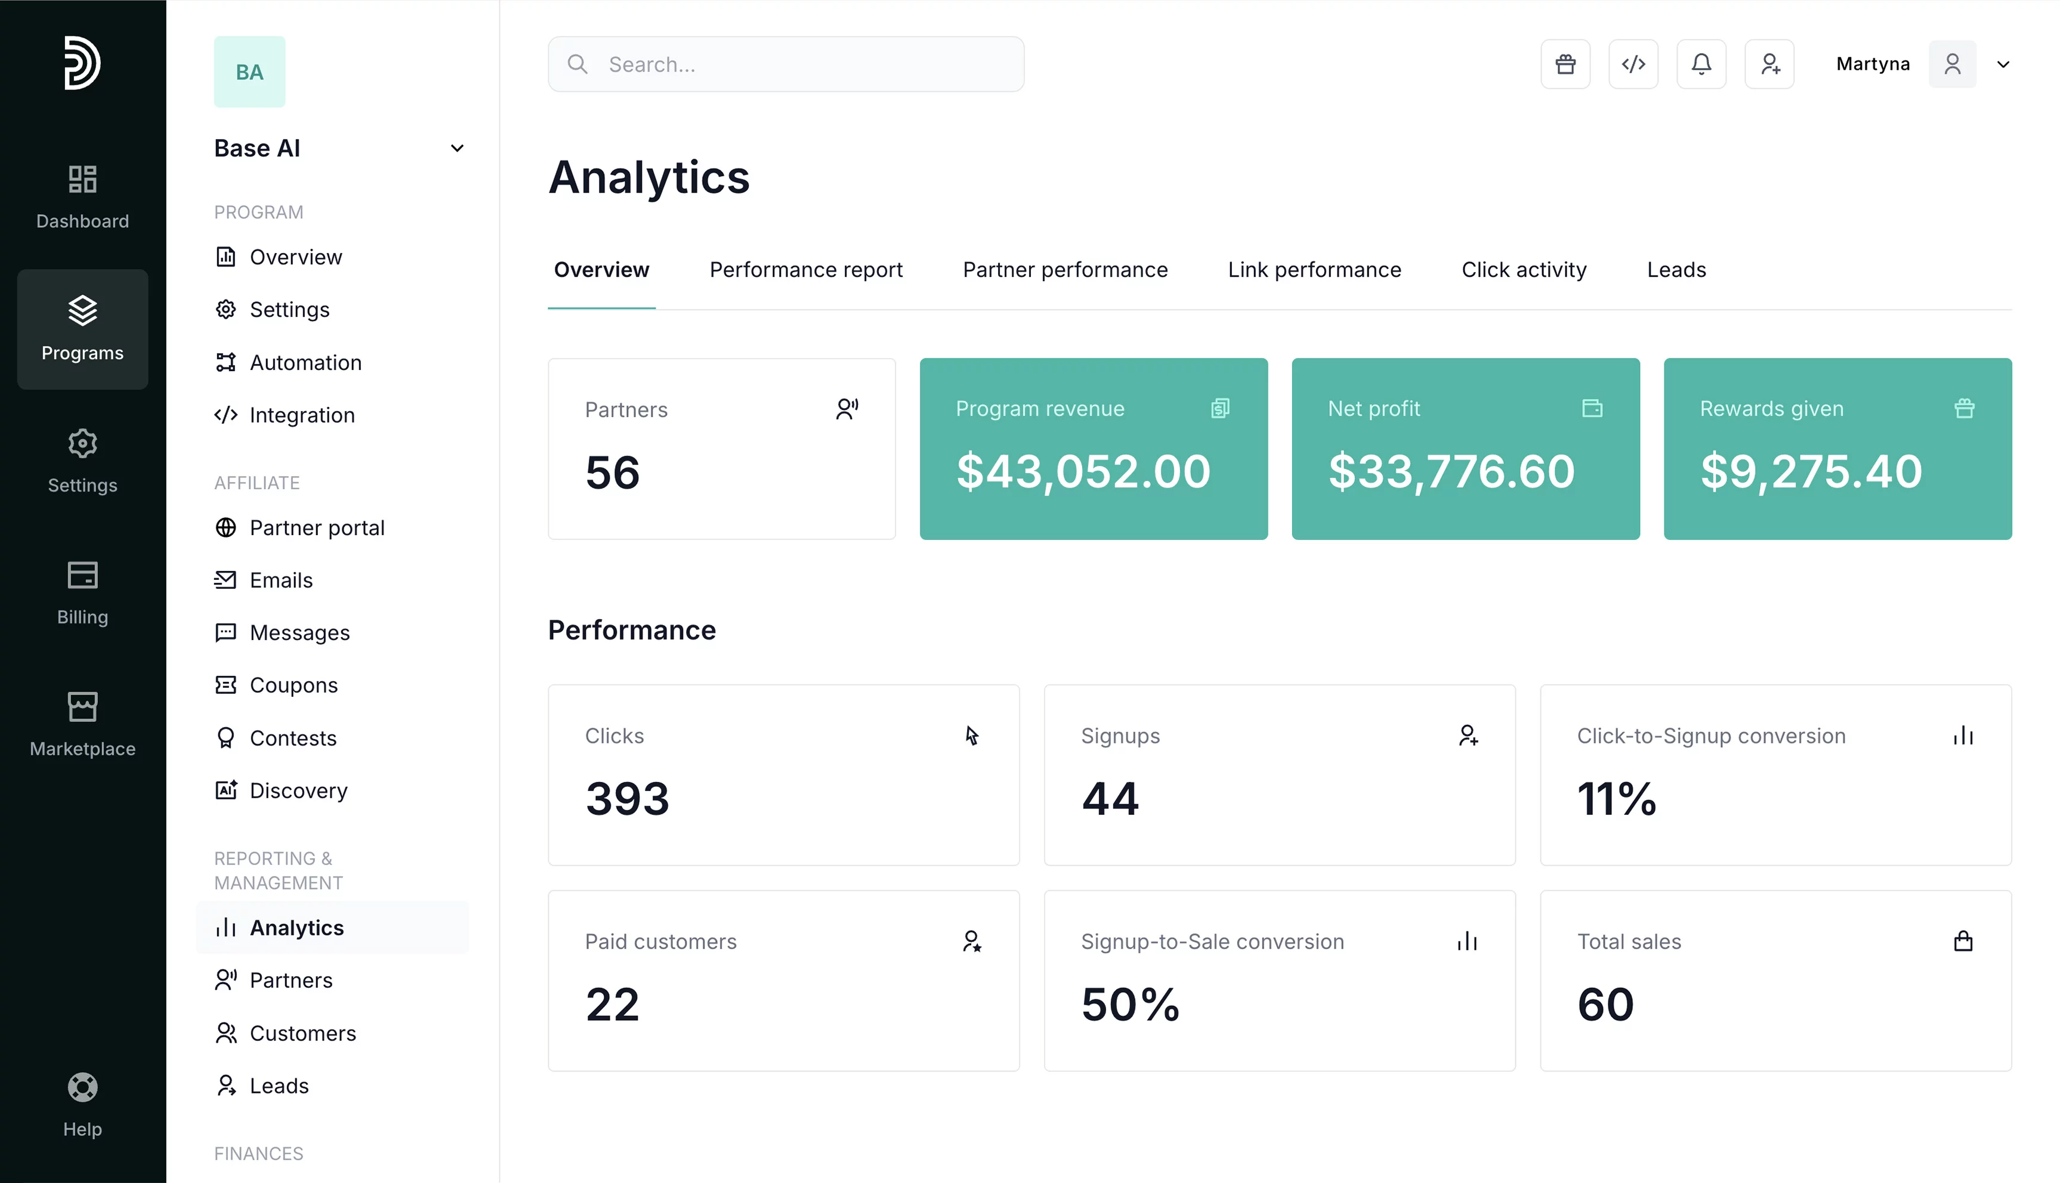Open Partner portal in sidebar
This screenshot has height=1183, width=2060.
click(x=316, y=527)
